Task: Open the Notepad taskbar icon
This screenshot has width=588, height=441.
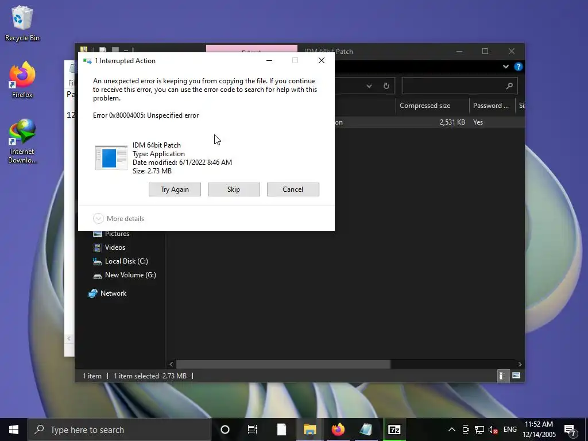Action: (366, 430)
